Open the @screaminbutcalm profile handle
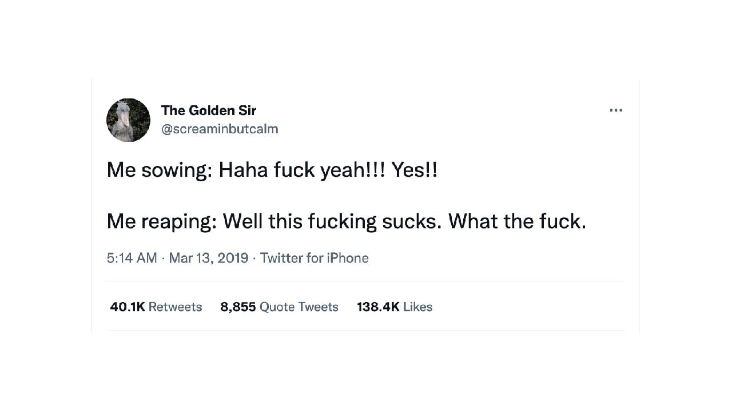This screenshot has height=412, width=732. (220, 129)
